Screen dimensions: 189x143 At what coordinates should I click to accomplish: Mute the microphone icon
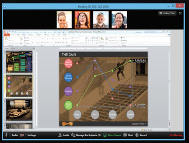coord(6,135)
